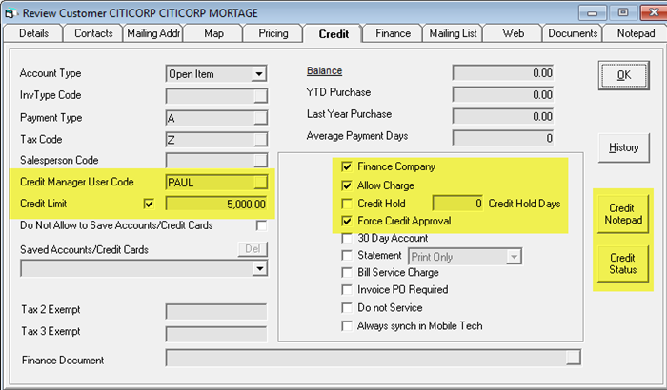Follow the Balance link
The height and width of the screenshot is (390, 667).
pos(324,71)
